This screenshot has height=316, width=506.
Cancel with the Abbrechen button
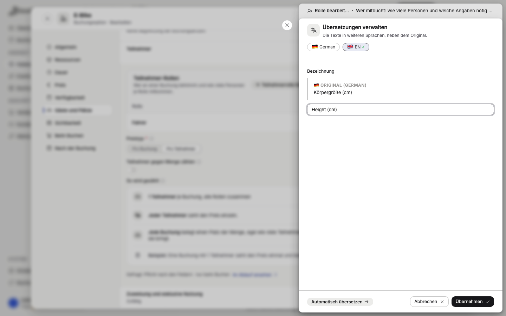(x=429, y=302)
